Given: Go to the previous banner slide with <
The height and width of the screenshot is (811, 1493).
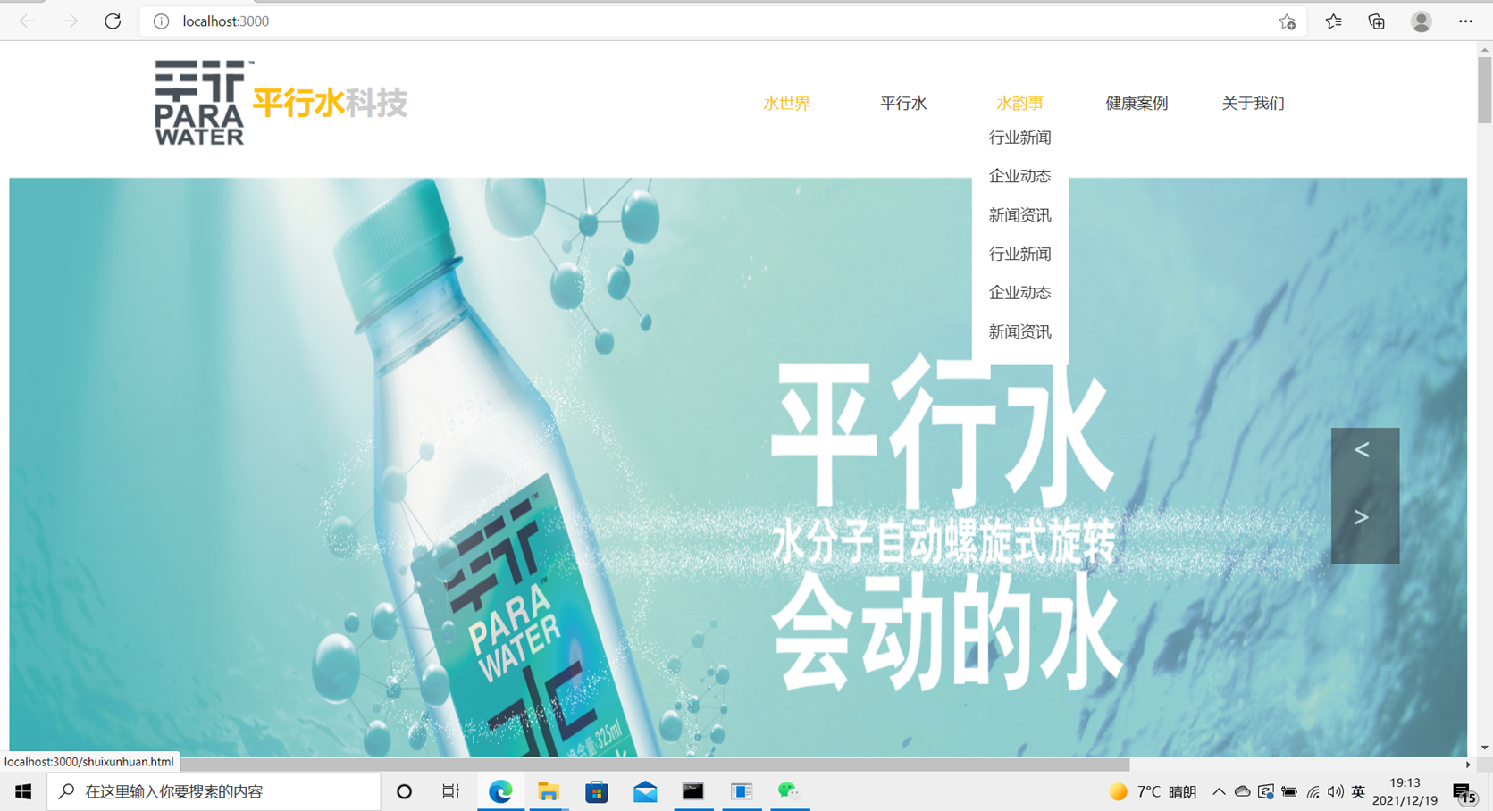Looking at the screenshot, I should (1362, 450).
